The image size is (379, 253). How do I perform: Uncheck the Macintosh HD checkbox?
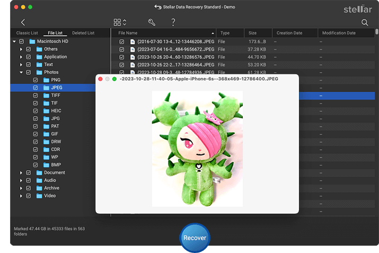[22, 41]
